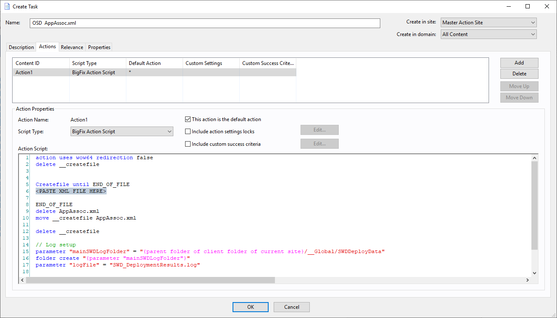This screenshot has height=318, width=557.
Task: Expand the 'Create in domain' dropdown
Action: click(489, 34)
